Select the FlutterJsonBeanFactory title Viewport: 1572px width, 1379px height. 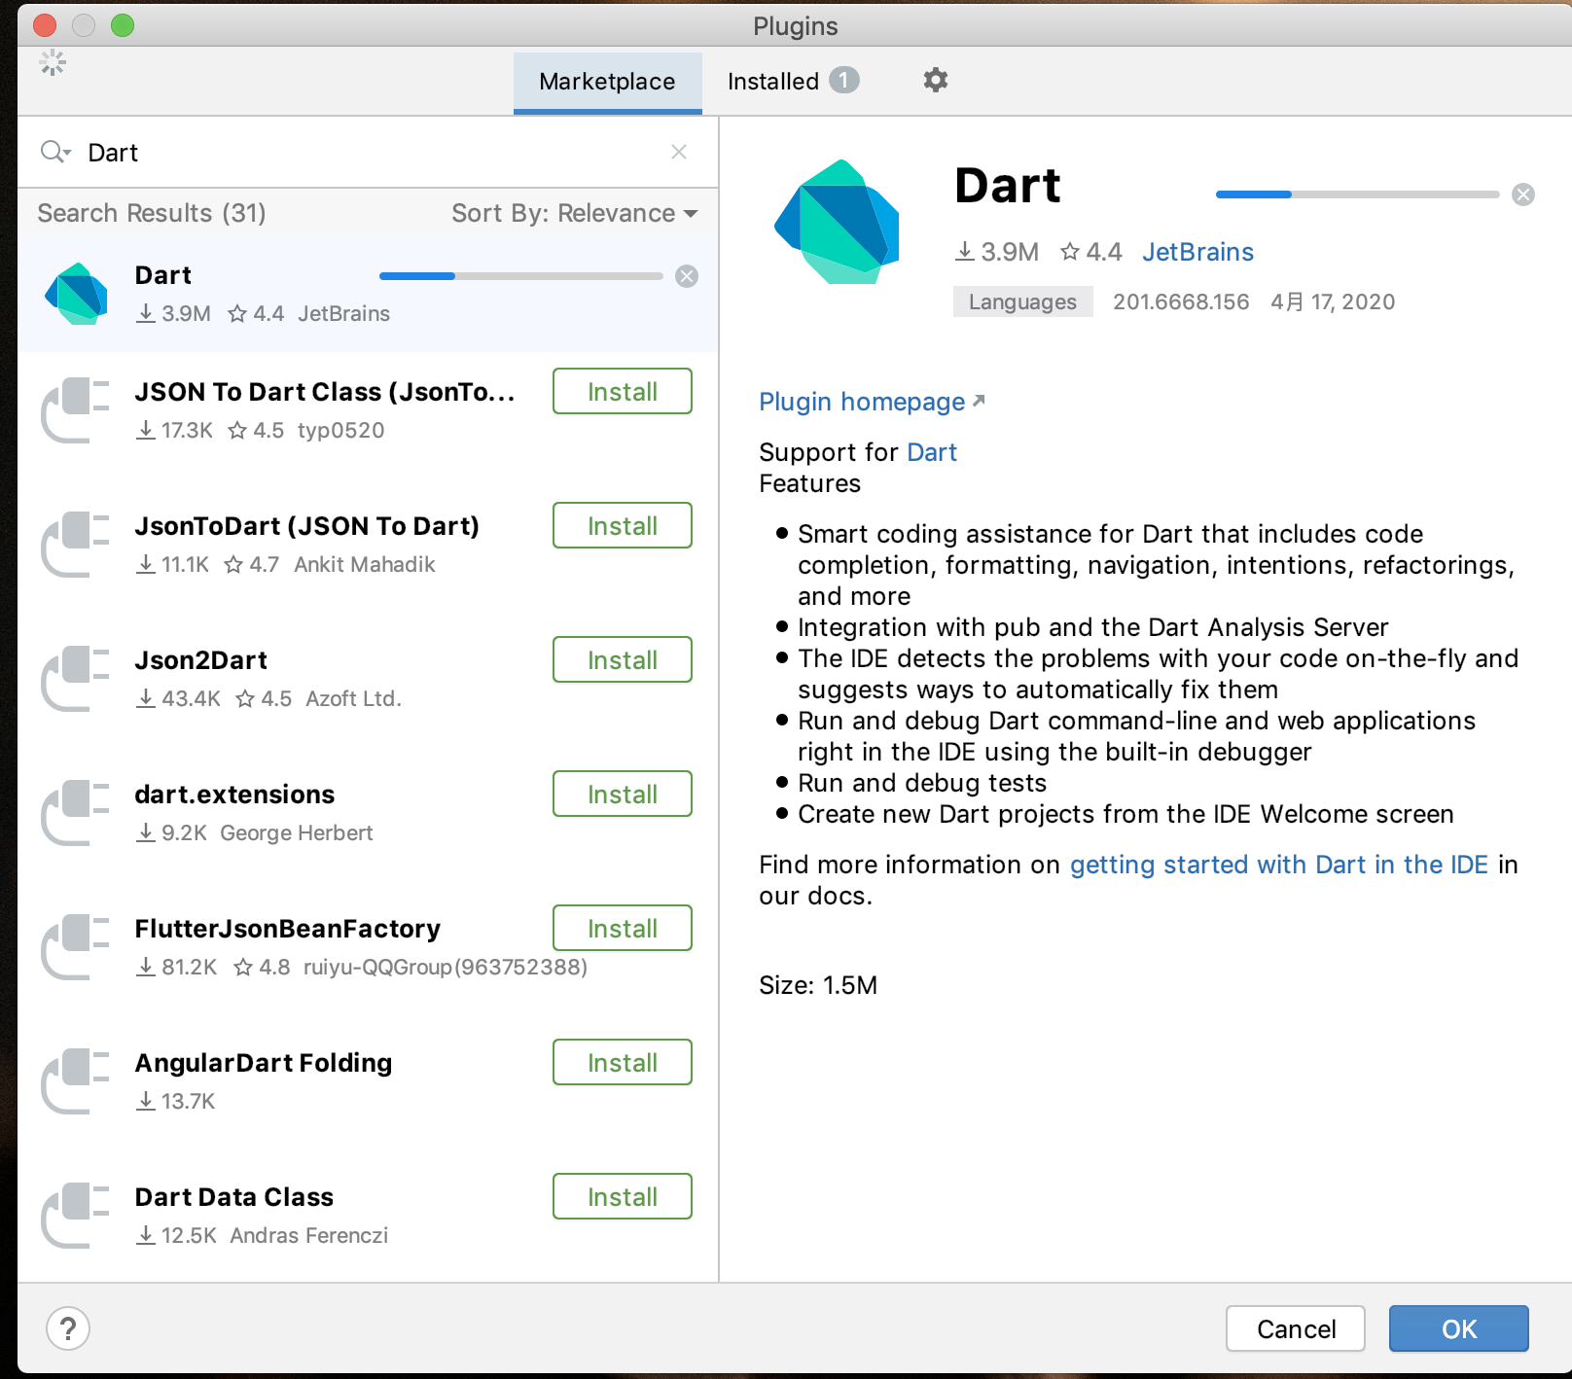pos(288,929)
